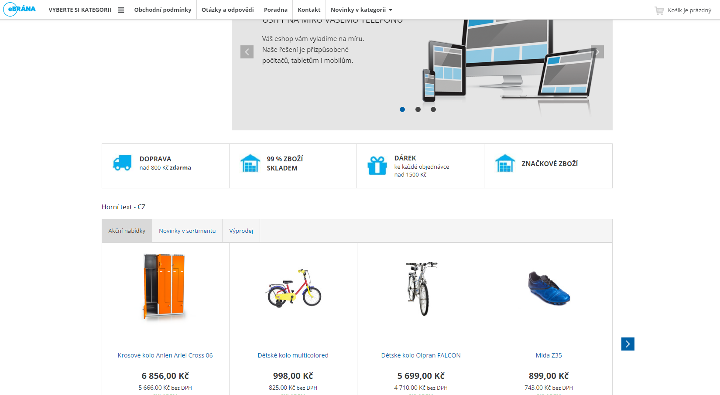
Task: Click the blue Mida Z35 shoe thumbnail
Action: click(549, 288)
